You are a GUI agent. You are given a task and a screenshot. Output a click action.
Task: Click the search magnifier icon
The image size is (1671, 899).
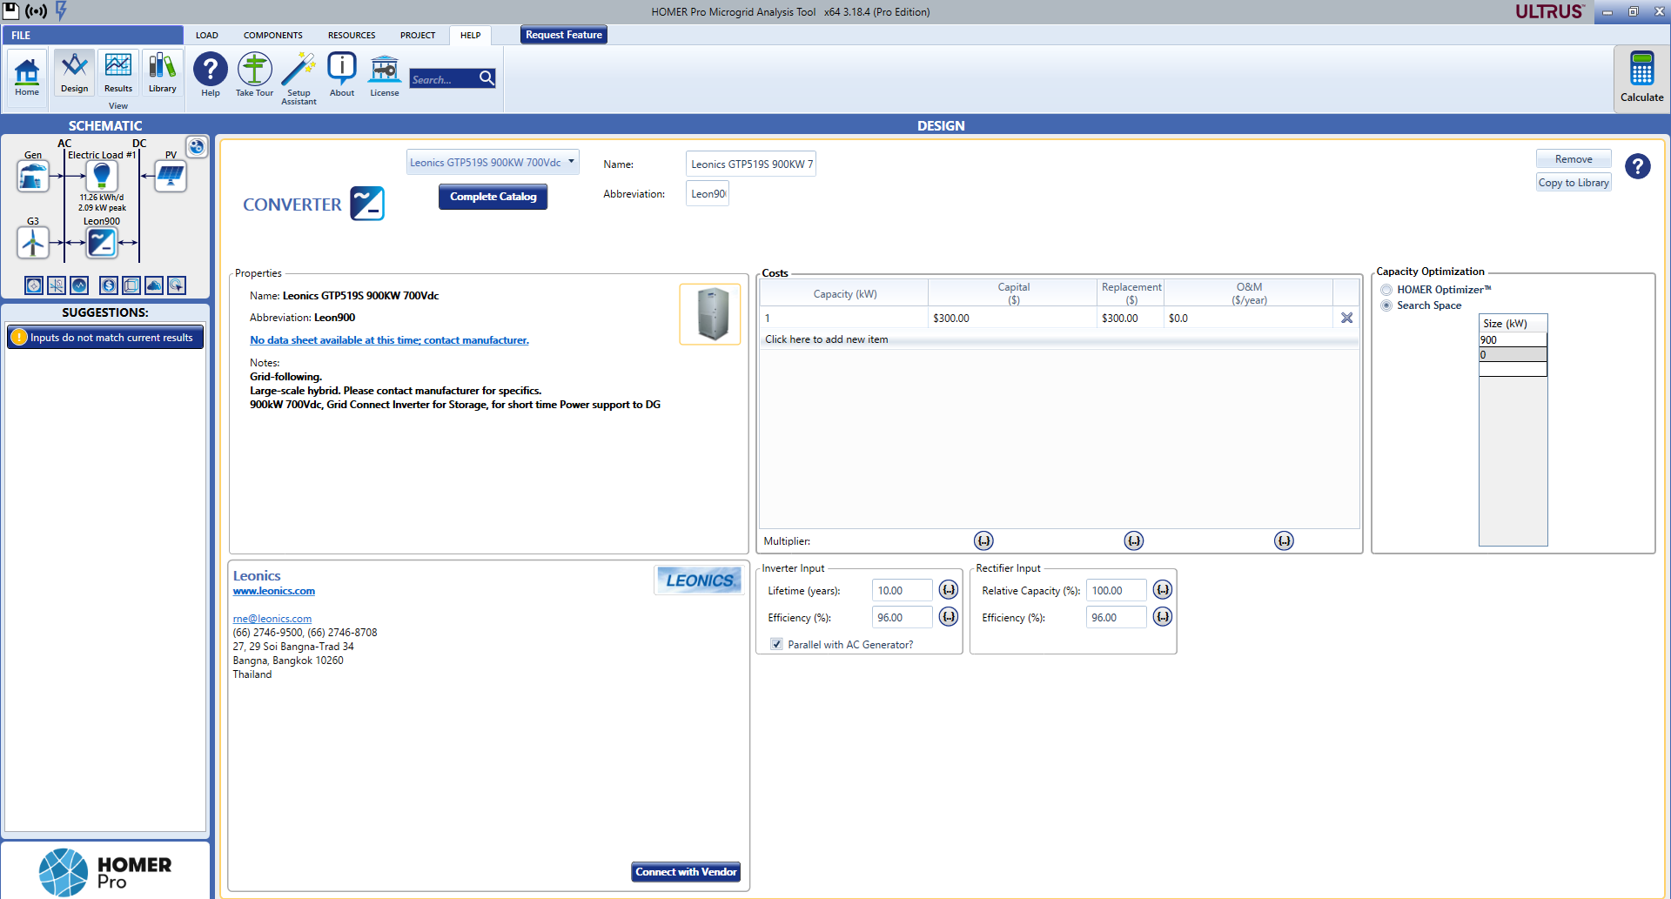[487, 78]
